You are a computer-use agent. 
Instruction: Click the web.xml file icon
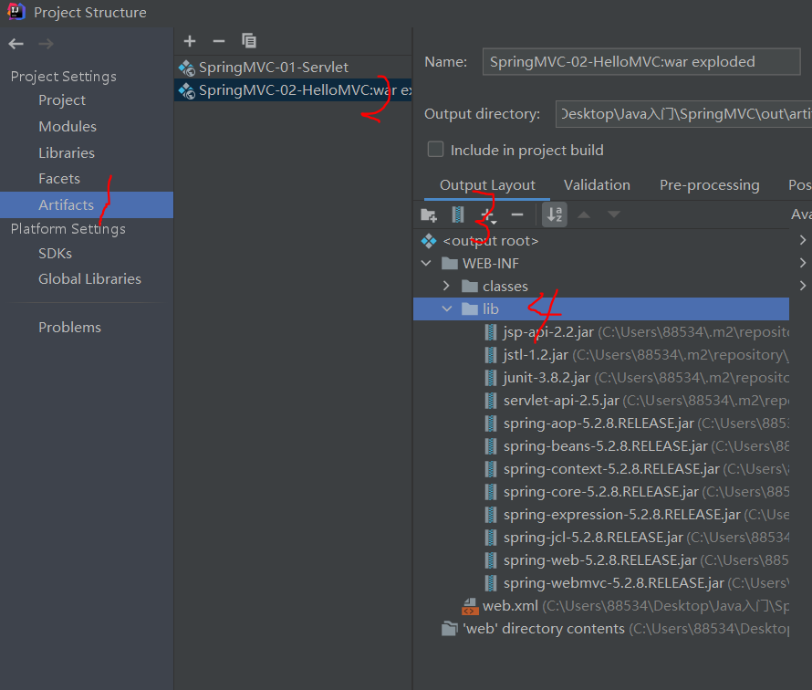(x=470, y=605)
